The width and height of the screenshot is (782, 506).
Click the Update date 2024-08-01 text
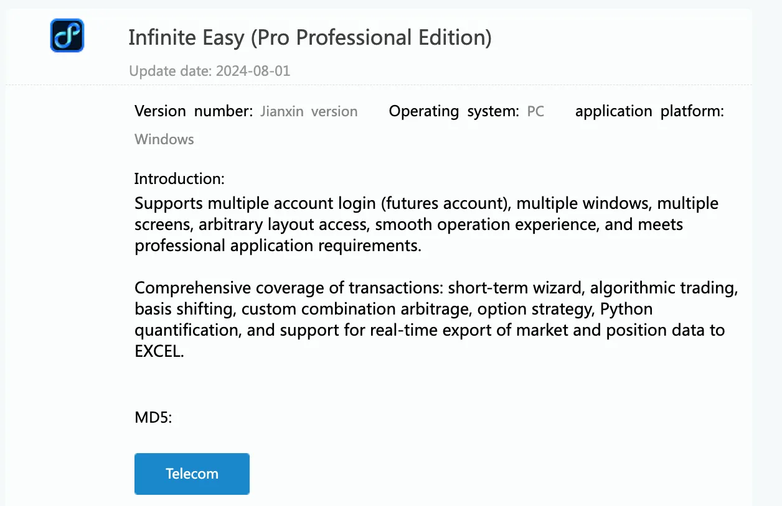point(210,71)
